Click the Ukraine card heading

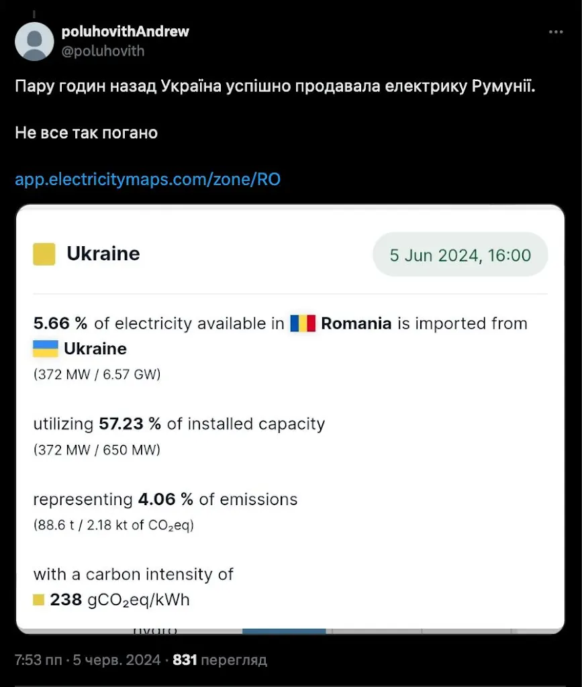tap(103, 254)
